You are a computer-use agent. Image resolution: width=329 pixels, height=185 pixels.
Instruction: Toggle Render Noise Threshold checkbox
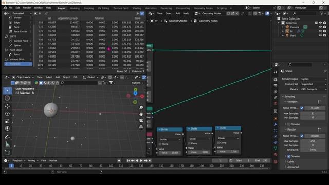302,136
